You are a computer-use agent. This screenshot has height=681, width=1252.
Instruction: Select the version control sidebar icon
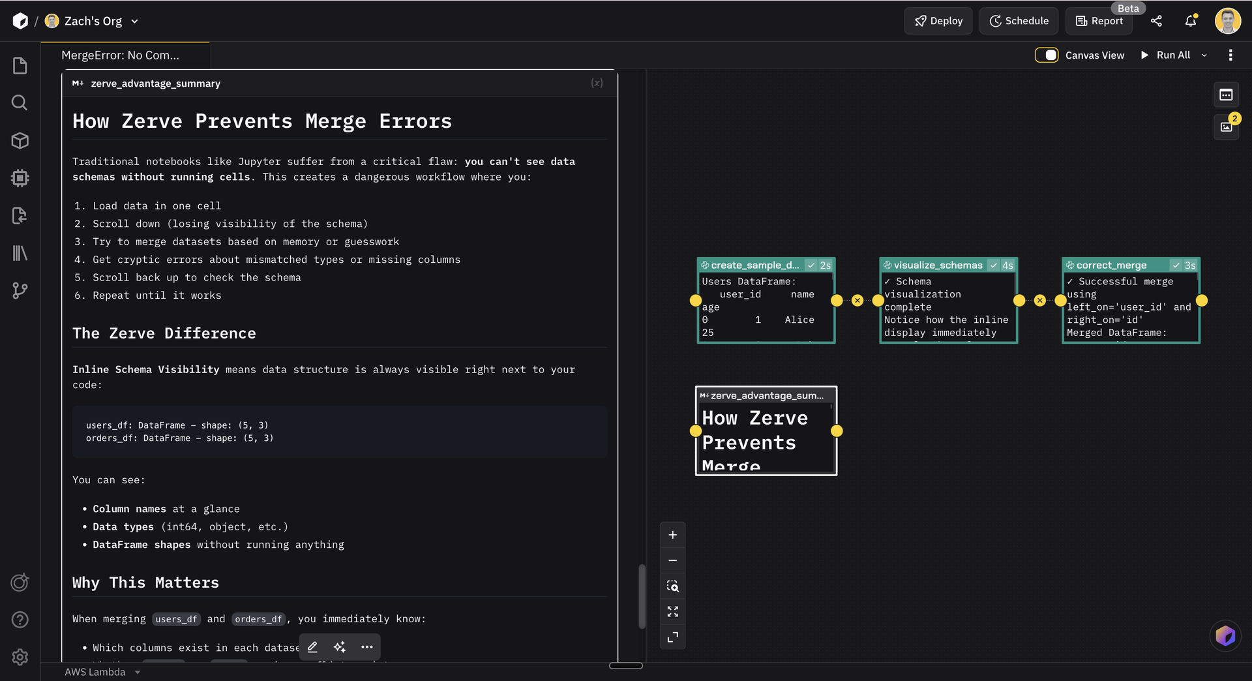click(20, 290)
